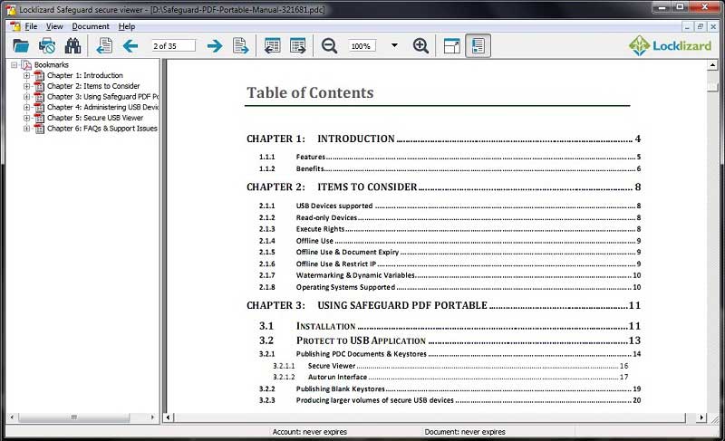Click document vertical scrollbar up arrow
The width and height of the screenshot is (725, 441).
712,65
